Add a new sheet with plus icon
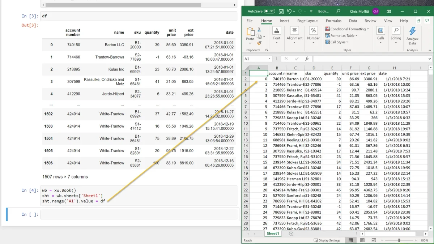The height and width of the screenshot is (244, 434). (291, 234)
